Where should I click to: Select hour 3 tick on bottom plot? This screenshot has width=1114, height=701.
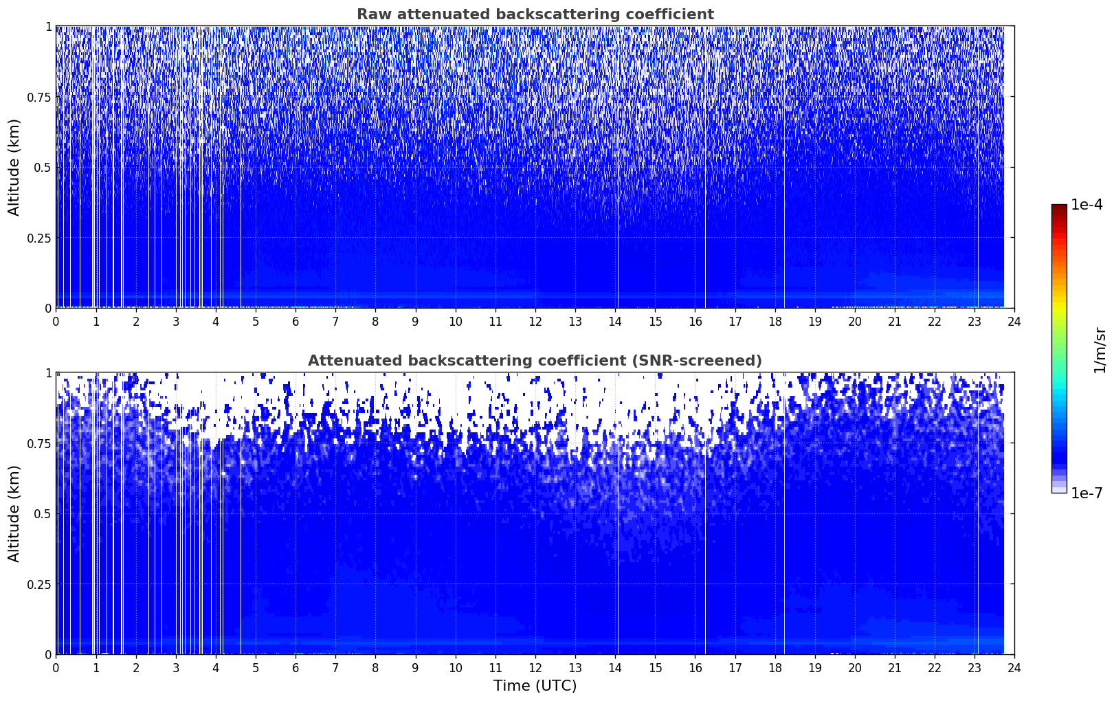click(176, 667)
